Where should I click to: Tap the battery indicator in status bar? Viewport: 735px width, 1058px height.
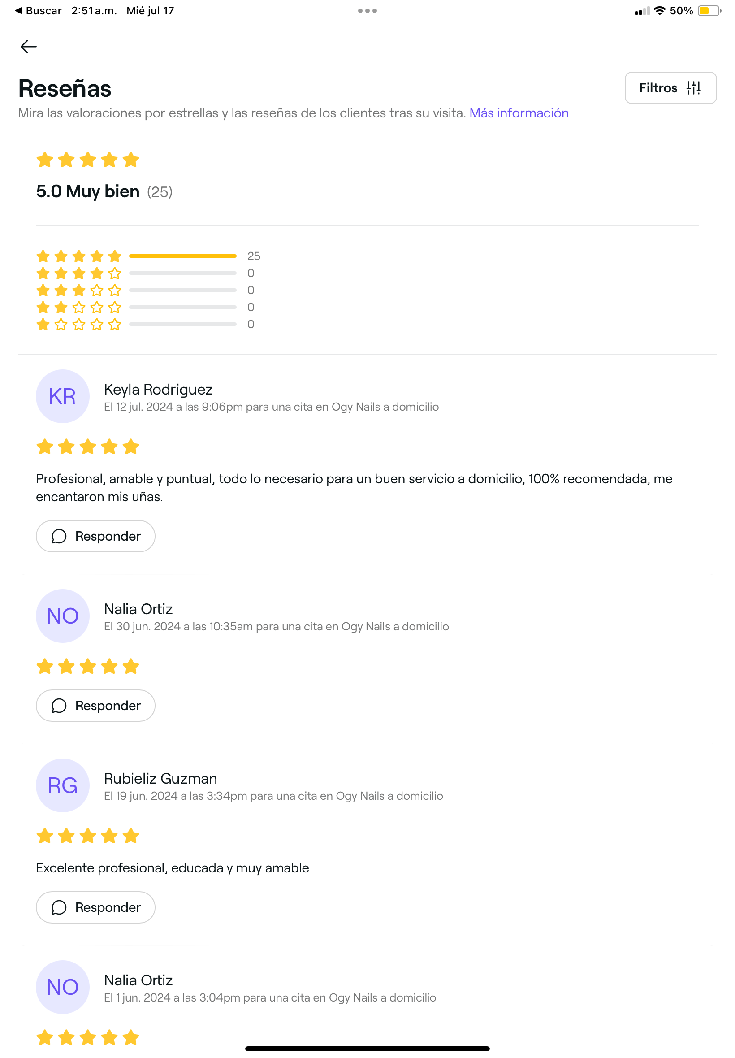708,11
